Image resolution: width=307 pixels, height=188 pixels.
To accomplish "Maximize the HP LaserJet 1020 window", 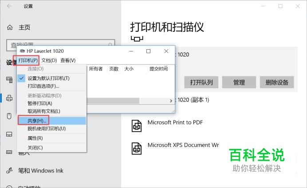I will coord(149,51).
